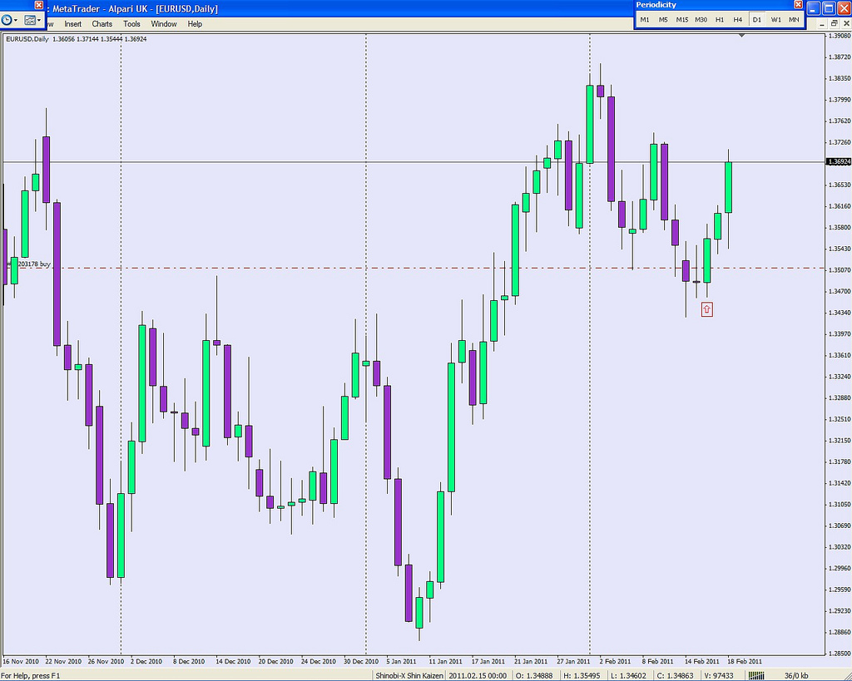Image resolution: width=852 pixels, height=681 pixels.
Task: Select the active D1 daily timeframe button
Action: pyautogui.click(x=757, y=20)
